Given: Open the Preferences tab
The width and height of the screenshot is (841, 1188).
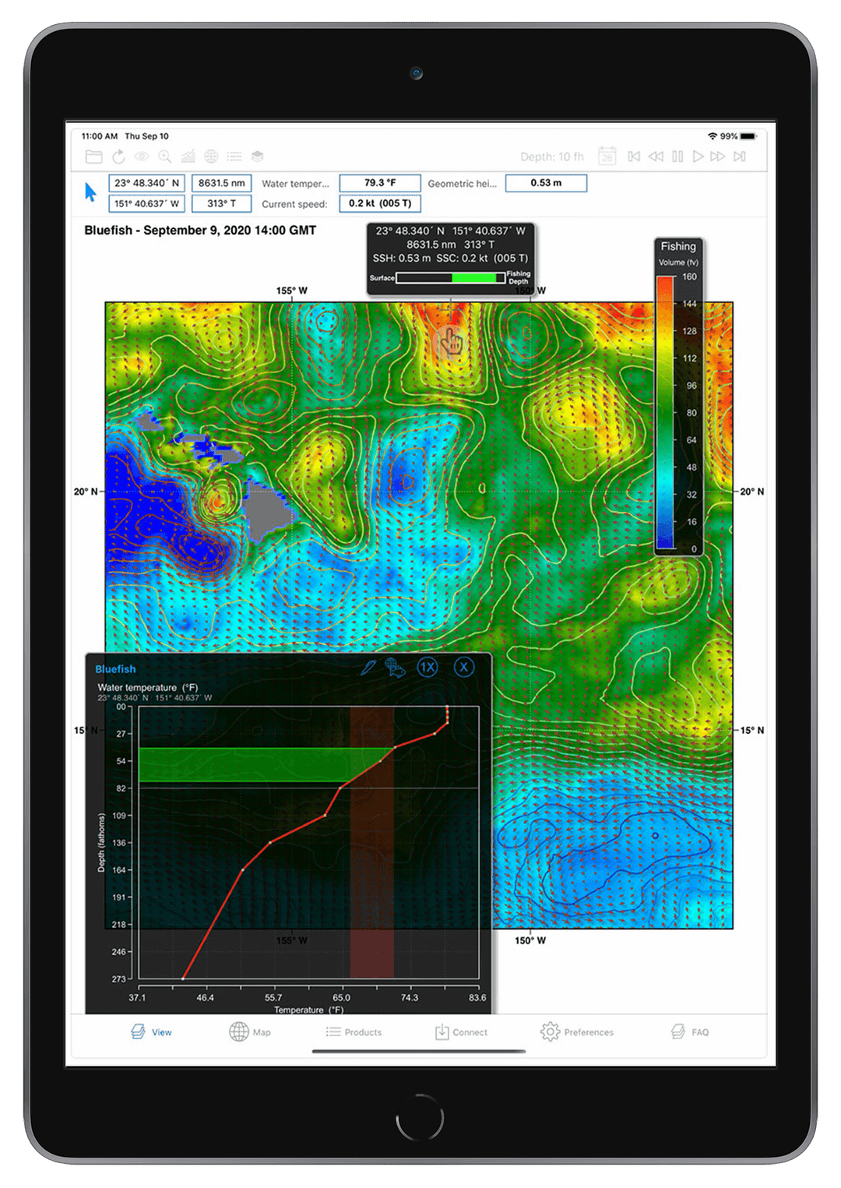Looking at the screenshot, I should pyautogui.click(x=577, y=1032).
